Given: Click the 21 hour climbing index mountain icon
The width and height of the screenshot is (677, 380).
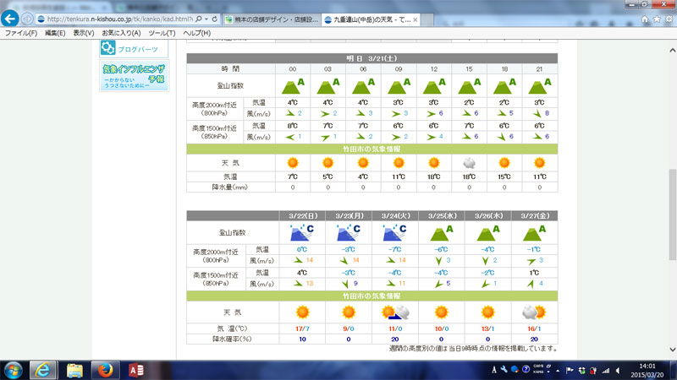Looking at the screenshot, I should point(539,86).
